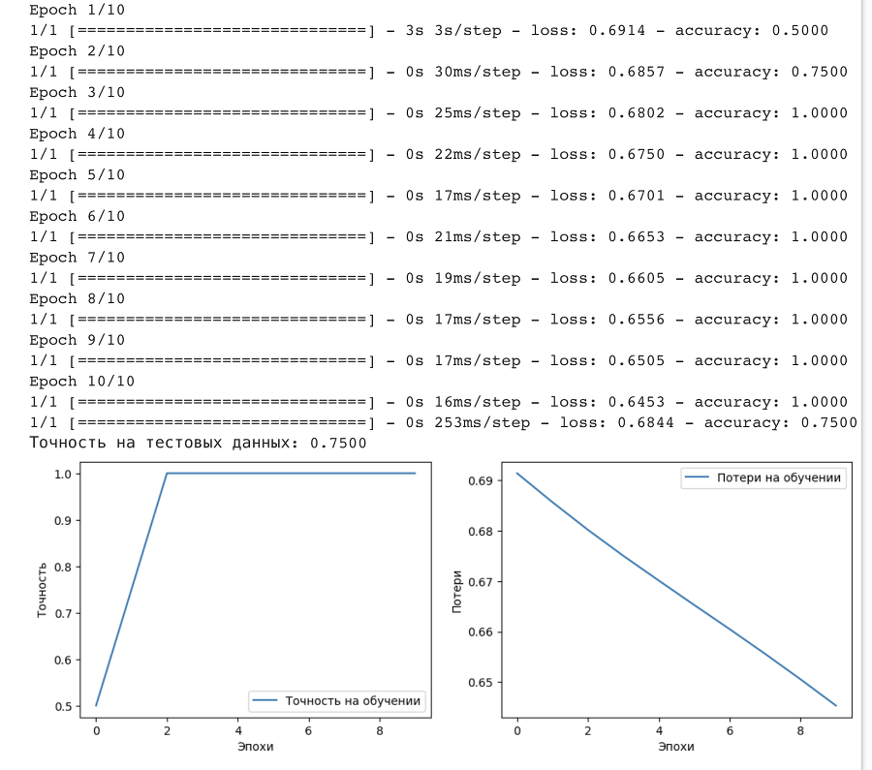Click the blue line sample in the loss legend
The height and width of the screenshot is (770, 872).
coord(696,477)
